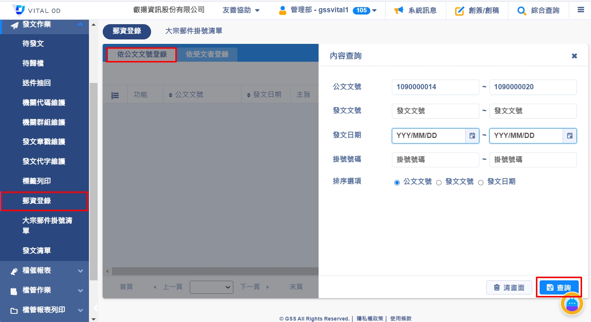This screenshot has height=322, width=591.
Task: Expand the 稽催報表 sidebar section
Action: (45, 271)
